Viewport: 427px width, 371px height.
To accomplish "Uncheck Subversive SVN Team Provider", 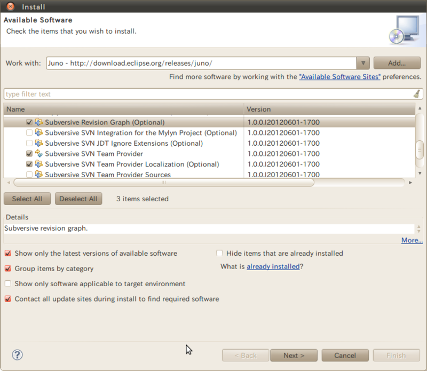I will [x=29, y=154].
